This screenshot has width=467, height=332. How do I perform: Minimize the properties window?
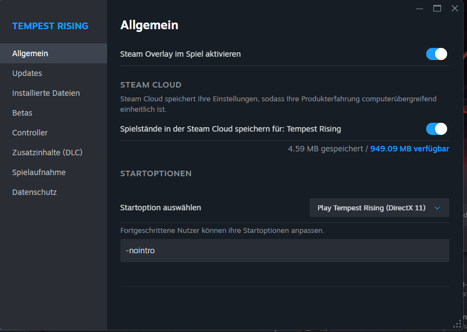420,9
